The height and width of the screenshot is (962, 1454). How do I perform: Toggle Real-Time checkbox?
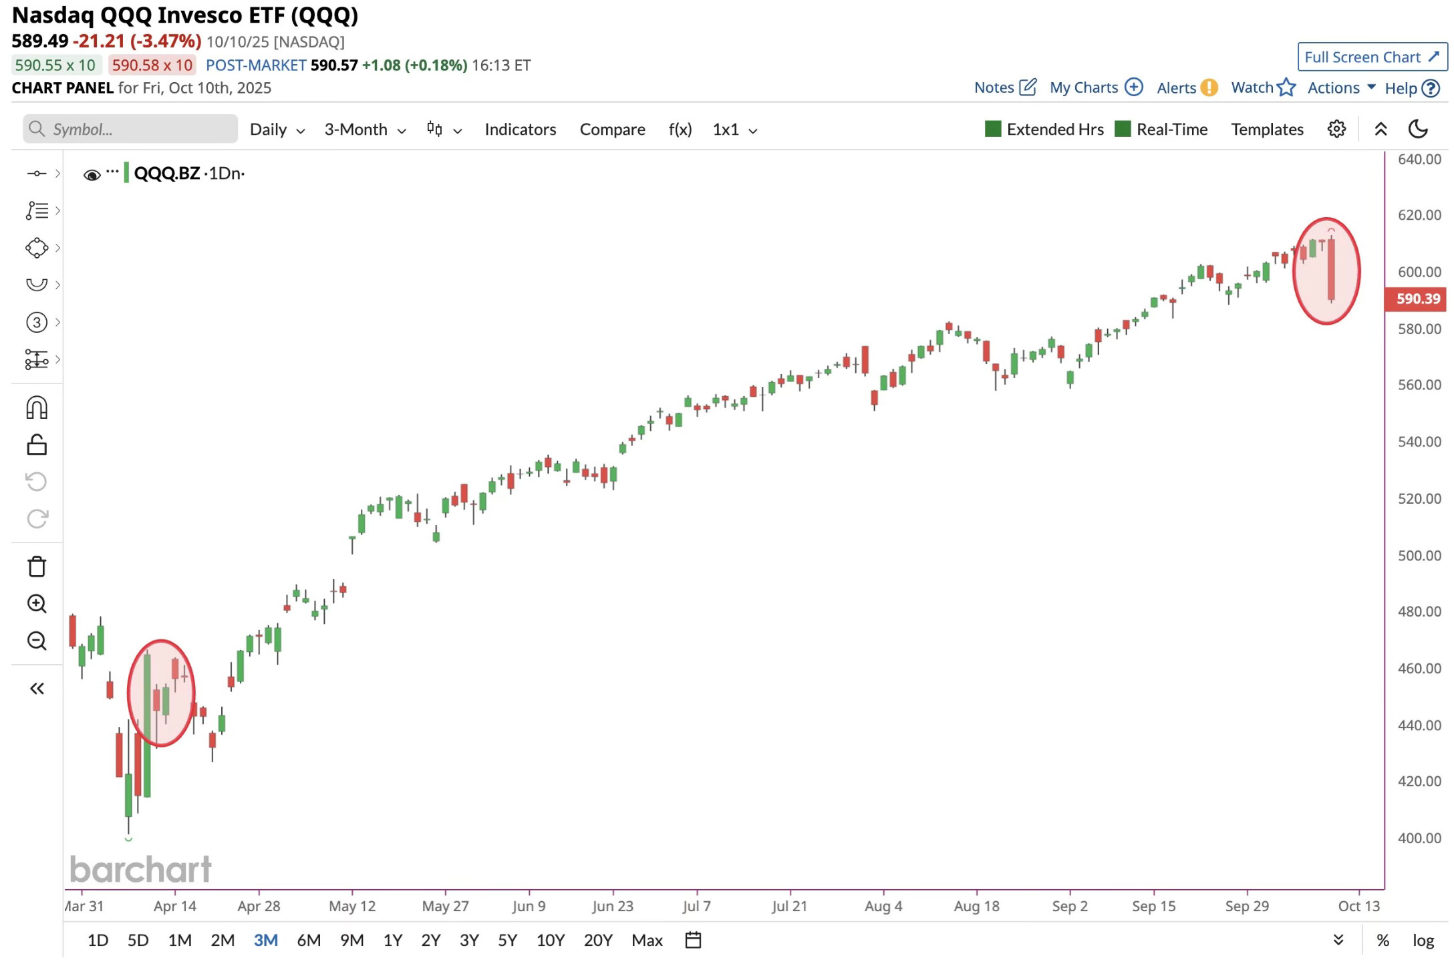point(1123,129)
